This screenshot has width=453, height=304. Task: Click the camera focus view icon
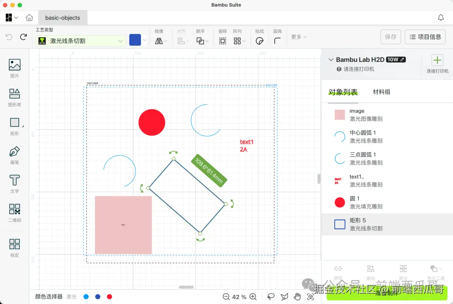tap(310, 296)
